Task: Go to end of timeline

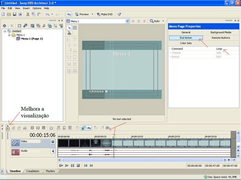Action: point(91,165)
